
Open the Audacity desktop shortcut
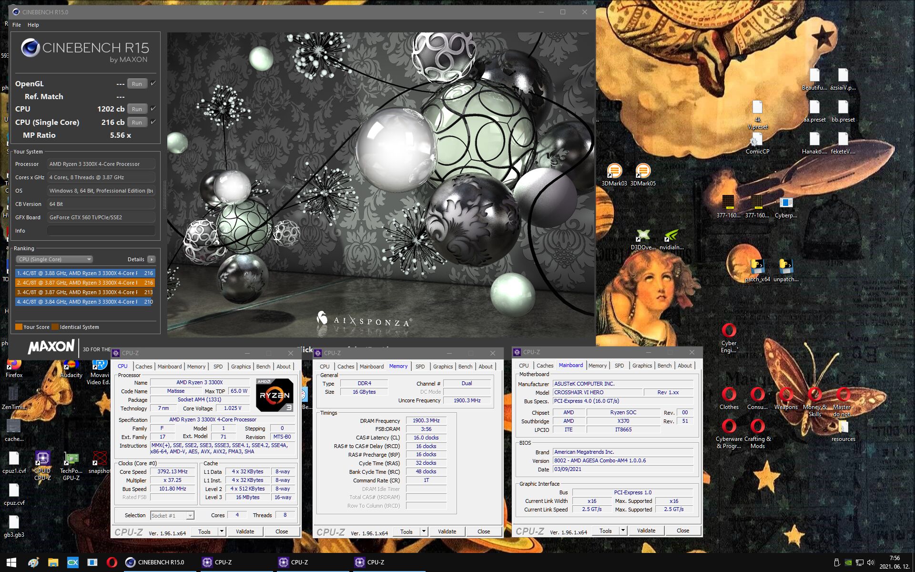coord(71,365)
